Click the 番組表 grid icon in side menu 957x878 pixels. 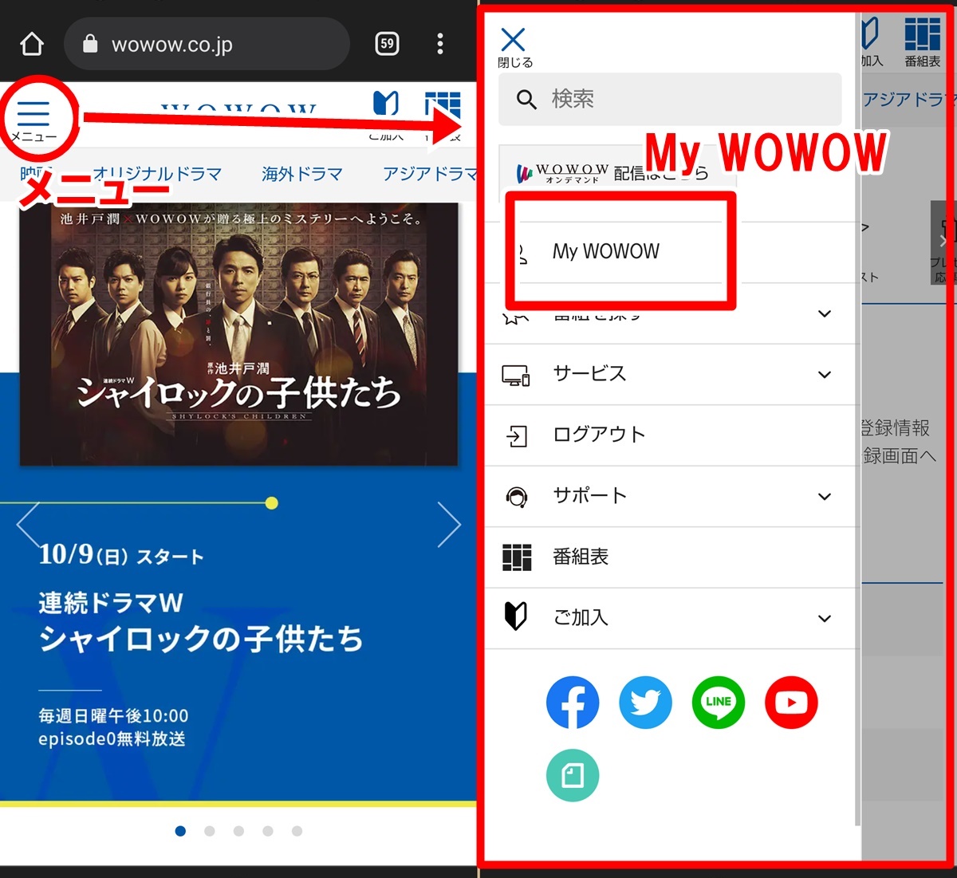coord(517,557)
